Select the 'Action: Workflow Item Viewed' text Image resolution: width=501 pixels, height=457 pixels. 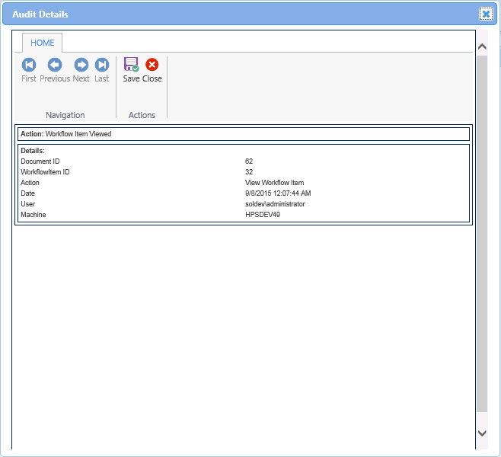tap(66, 134)
